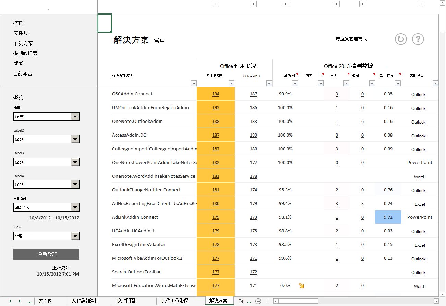The height and width of the screenshot is (306, 446).
Task: Go to previous sheet tab arrow
Action: (10, 301)
